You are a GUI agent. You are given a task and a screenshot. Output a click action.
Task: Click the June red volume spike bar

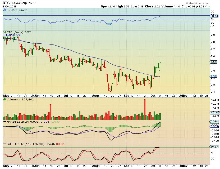point(51,112)
